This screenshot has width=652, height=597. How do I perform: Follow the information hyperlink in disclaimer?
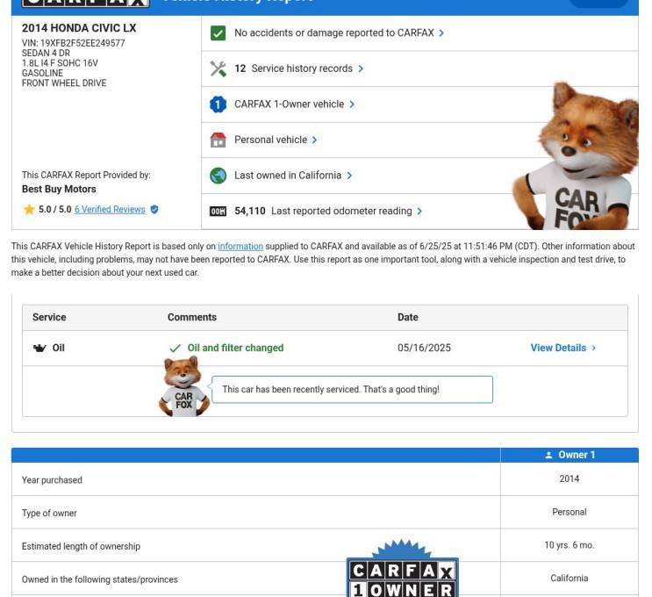click(240, 247)
